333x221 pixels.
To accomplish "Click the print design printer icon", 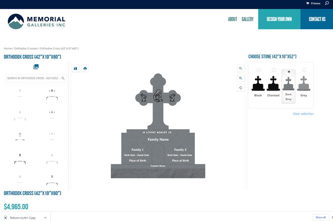I will click(x=85, y=69).
